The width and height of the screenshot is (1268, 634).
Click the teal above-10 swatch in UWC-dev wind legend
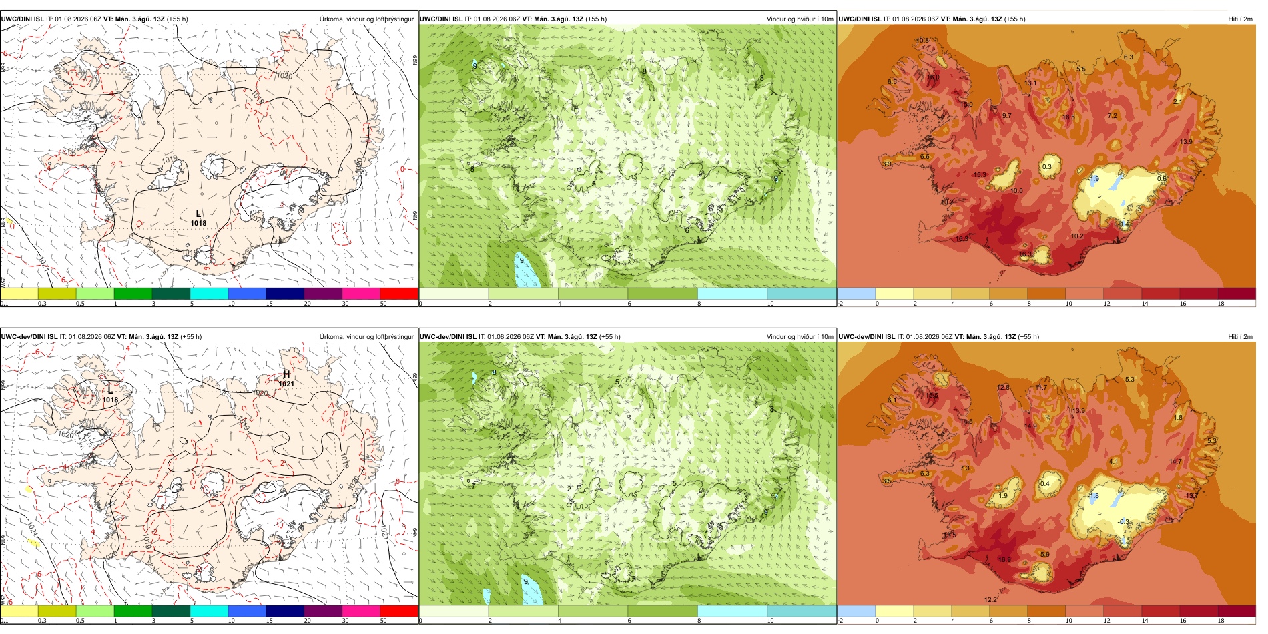802,611
